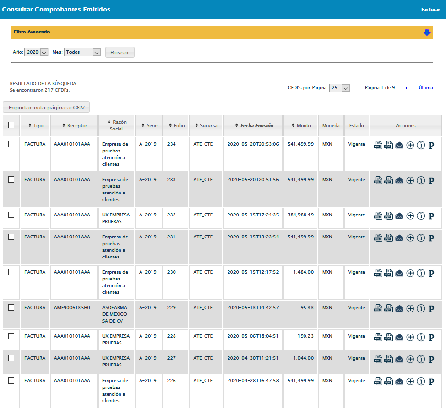This screenshot has height=409, width=446.
Task: Open the Año dropdown showing 2020
Action: coord(37,52)
